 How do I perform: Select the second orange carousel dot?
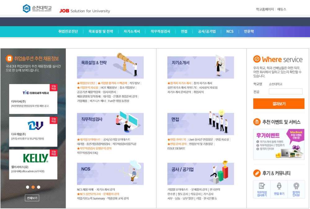pos(33,187)
